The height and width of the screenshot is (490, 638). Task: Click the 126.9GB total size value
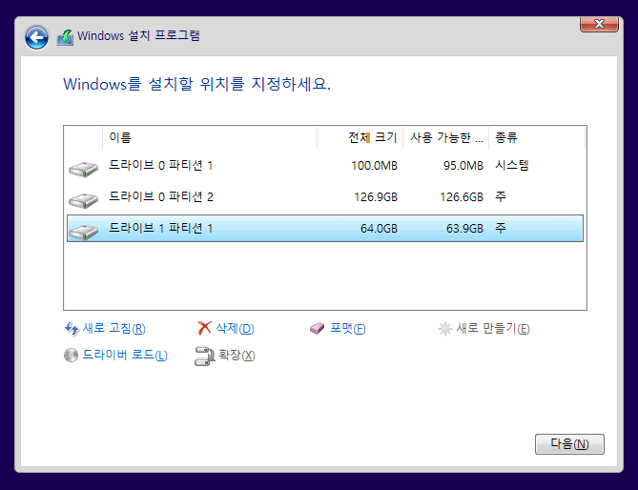pos(376,197)
